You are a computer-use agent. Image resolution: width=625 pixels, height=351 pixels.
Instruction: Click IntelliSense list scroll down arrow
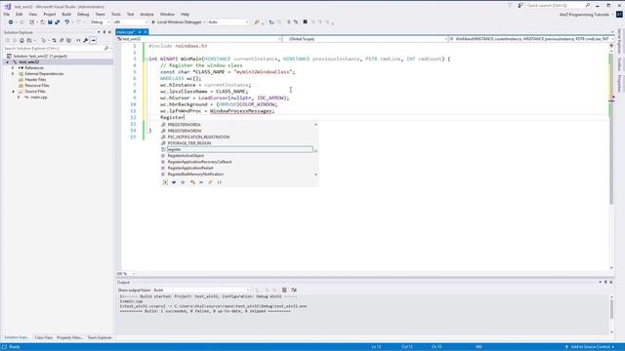click(x=315, y=175)
